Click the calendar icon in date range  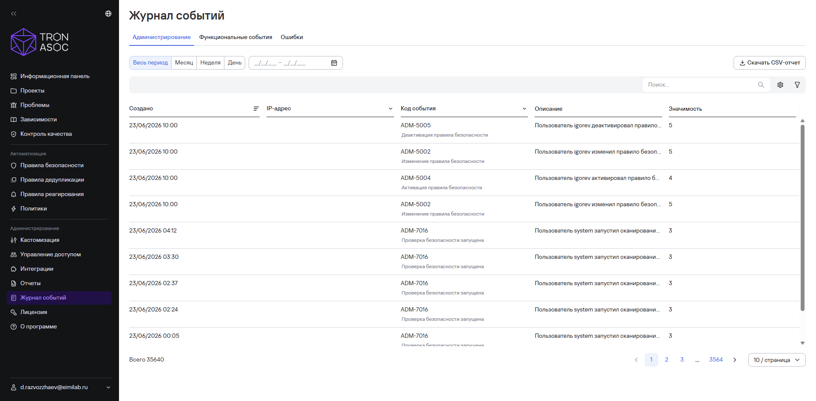334,63
